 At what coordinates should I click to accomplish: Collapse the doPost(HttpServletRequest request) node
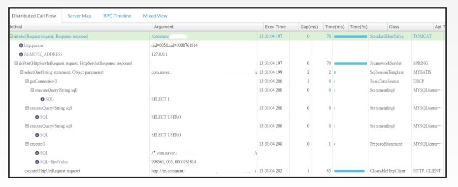[x=16, y=63]
